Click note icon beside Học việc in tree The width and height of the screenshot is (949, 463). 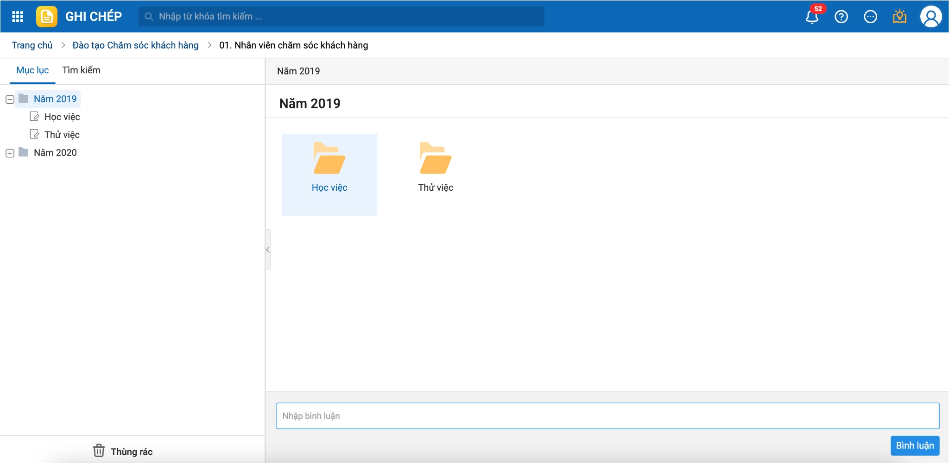coord(34,116)
